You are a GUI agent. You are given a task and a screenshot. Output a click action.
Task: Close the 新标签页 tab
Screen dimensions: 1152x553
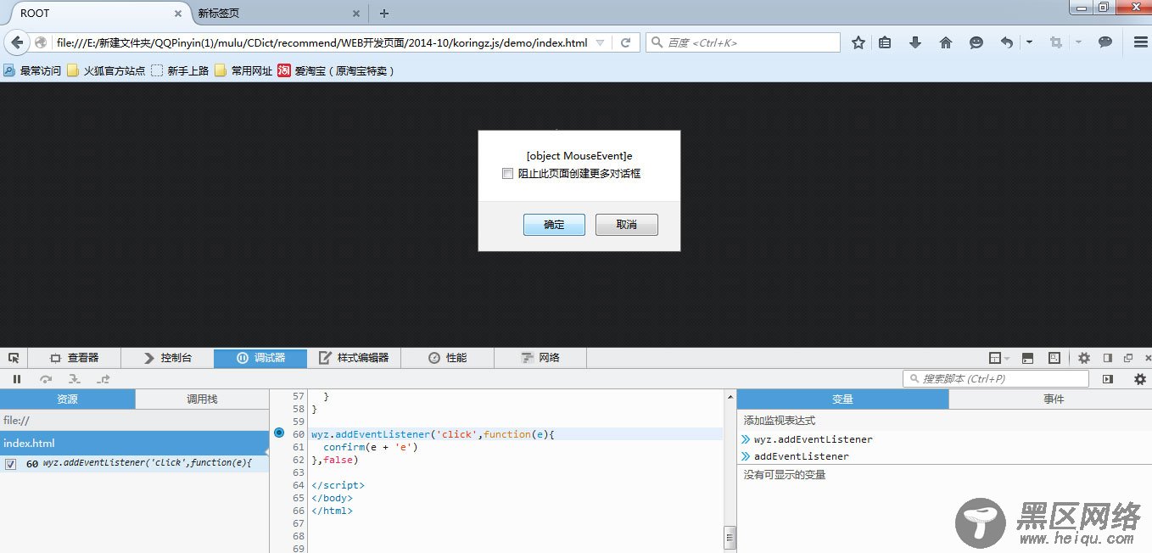pos(356,14)
